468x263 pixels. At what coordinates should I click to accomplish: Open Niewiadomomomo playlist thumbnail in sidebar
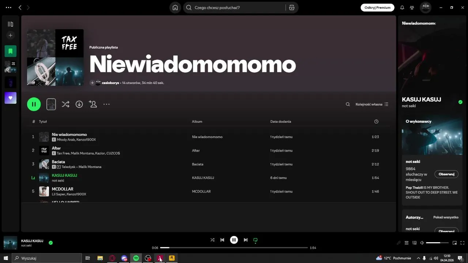pyautogui.click(x=11, y=66)
